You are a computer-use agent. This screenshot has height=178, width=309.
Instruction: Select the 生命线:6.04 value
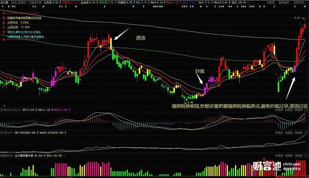88,3
